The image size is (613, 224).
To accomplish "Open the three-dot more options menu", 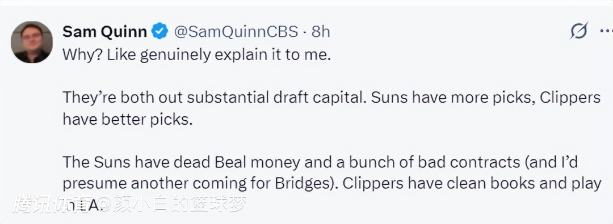I will pos(606,31).
